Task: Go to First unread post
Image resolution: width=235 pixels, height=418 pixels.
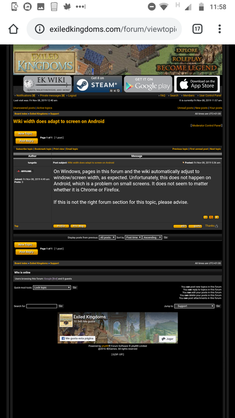Action: pyautogui.click(x=199, y=149)
